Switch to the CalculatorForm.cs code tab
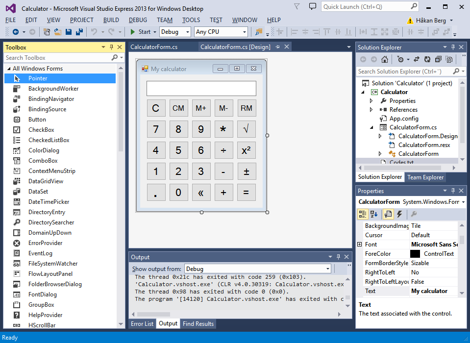 [154, 47]
